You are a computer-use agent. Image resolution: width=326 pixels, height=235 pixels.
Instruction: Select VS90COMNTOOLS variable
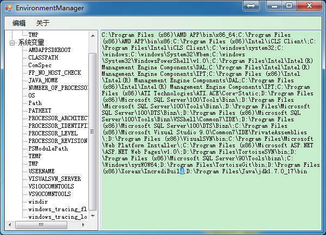(50, 194)
